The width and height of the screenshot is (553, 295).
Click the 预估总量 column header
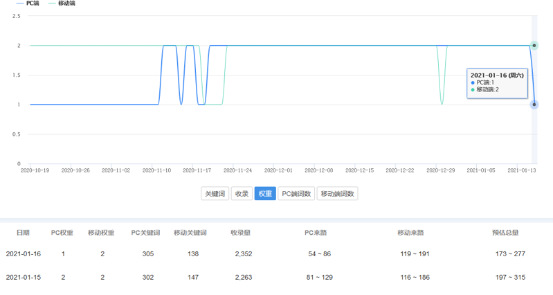(x=505, y=233)
